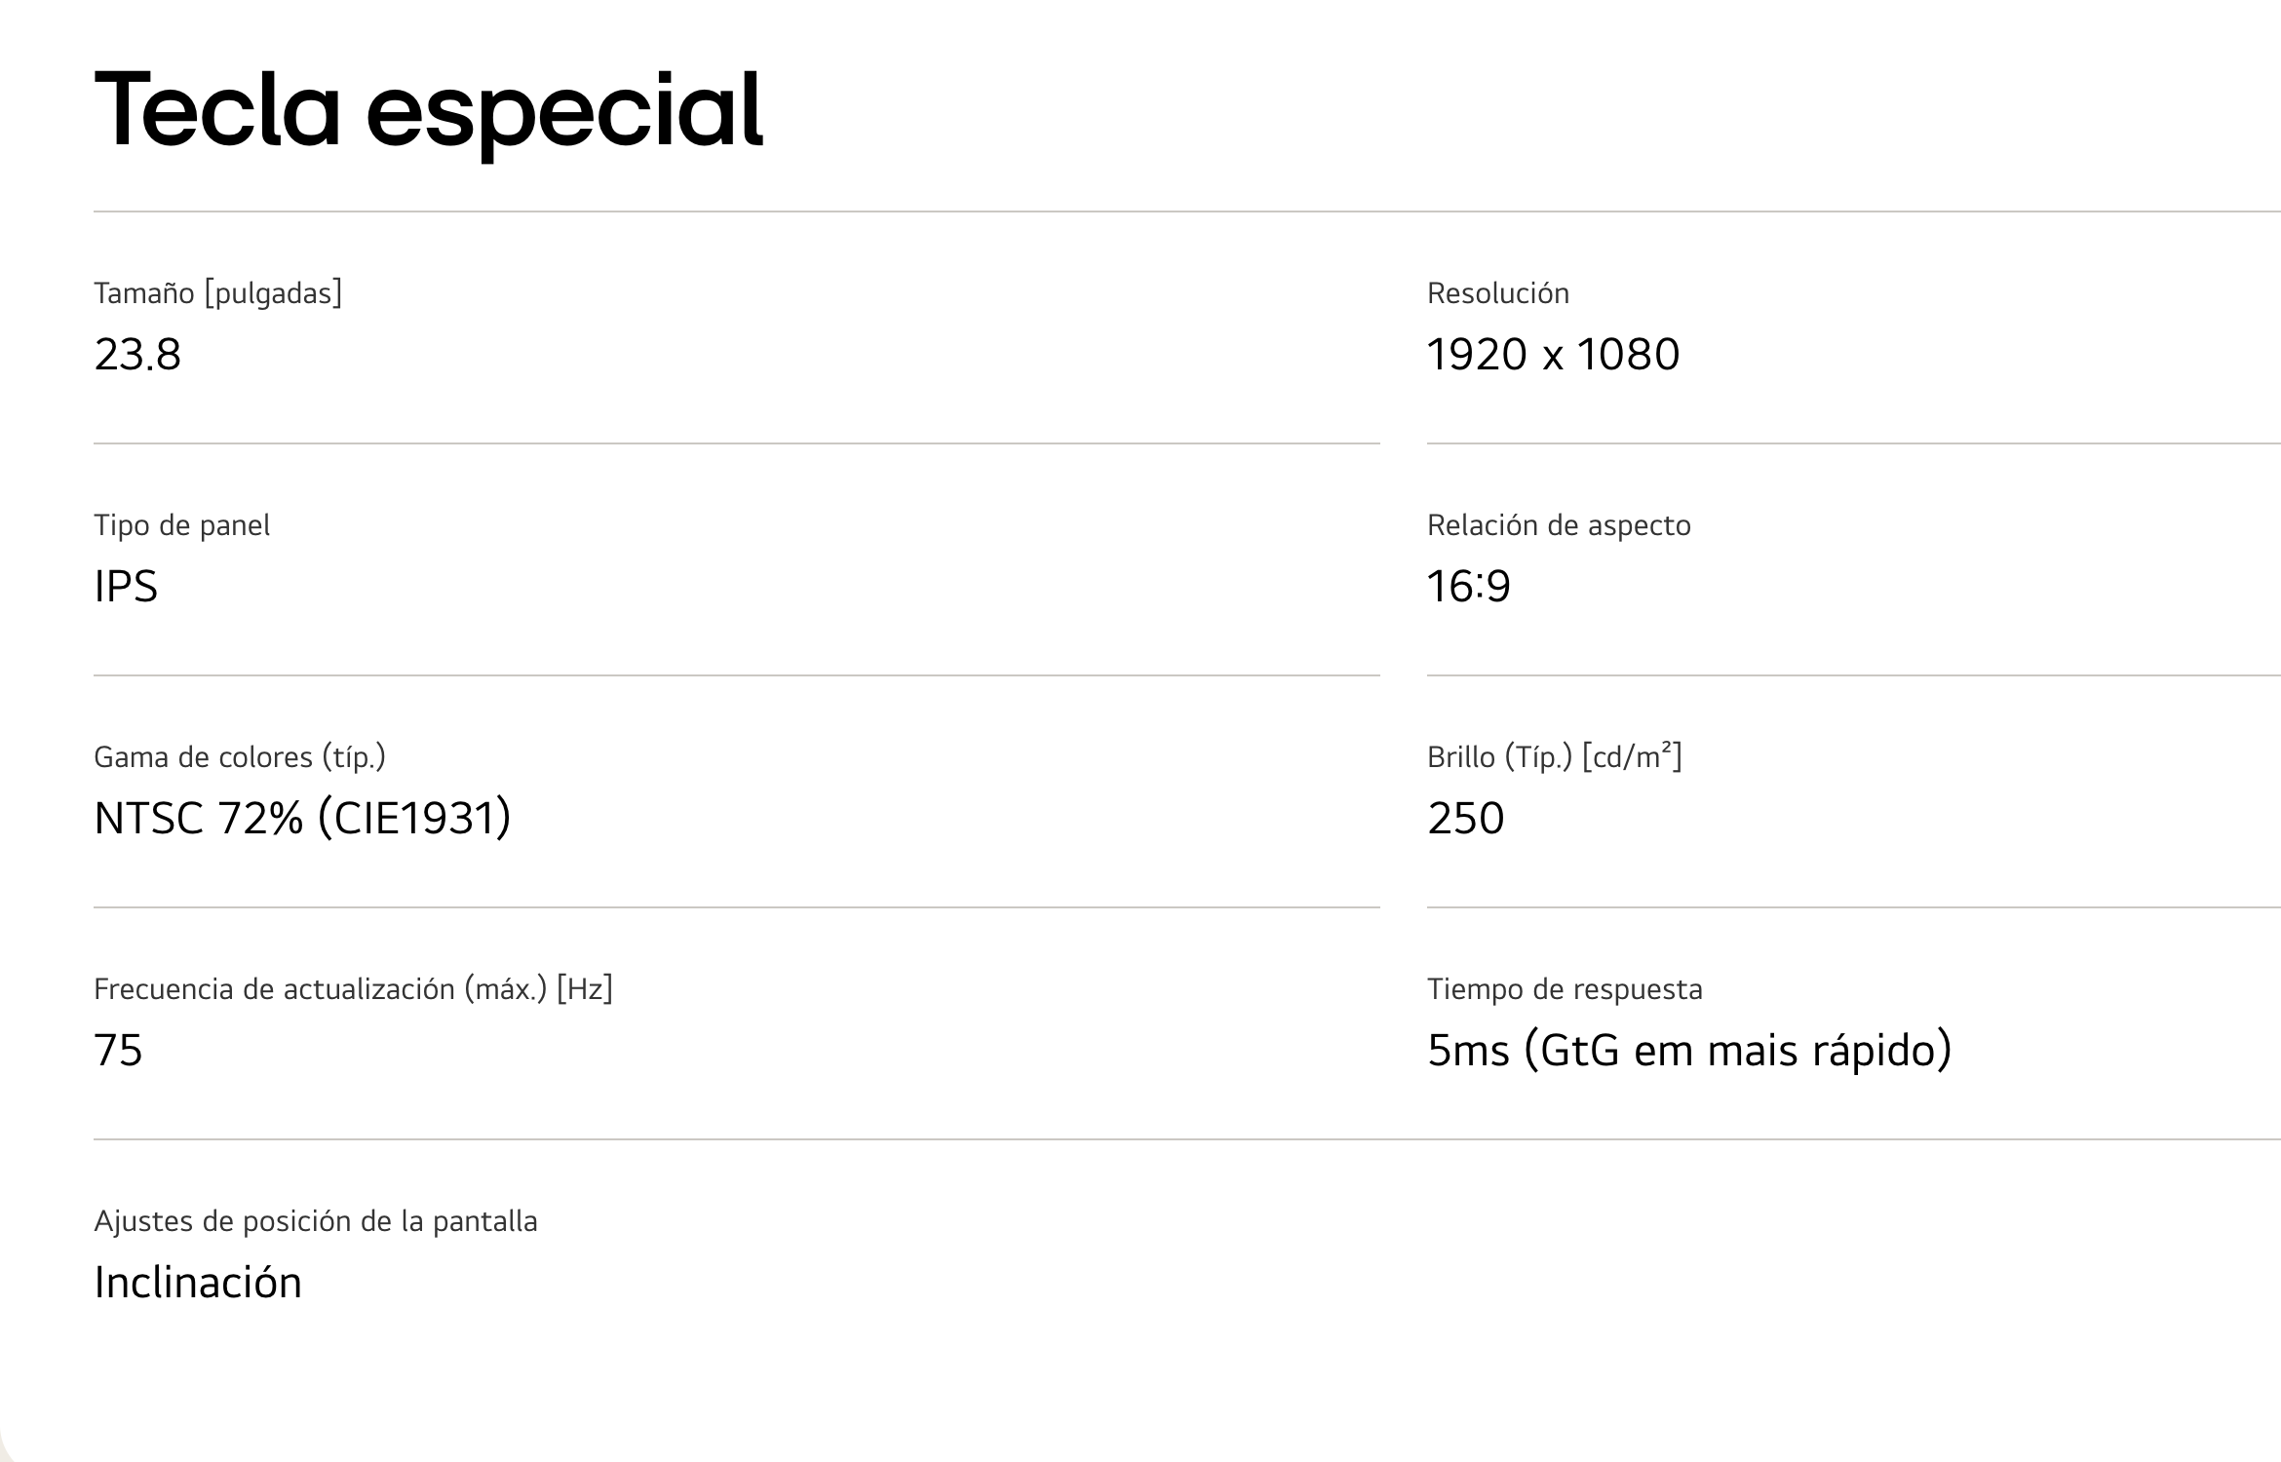Viewport: 2281px width, 1462px height.
Task: Select the Ajustes de posición de la pantalla label
Action: (316, 1221)
